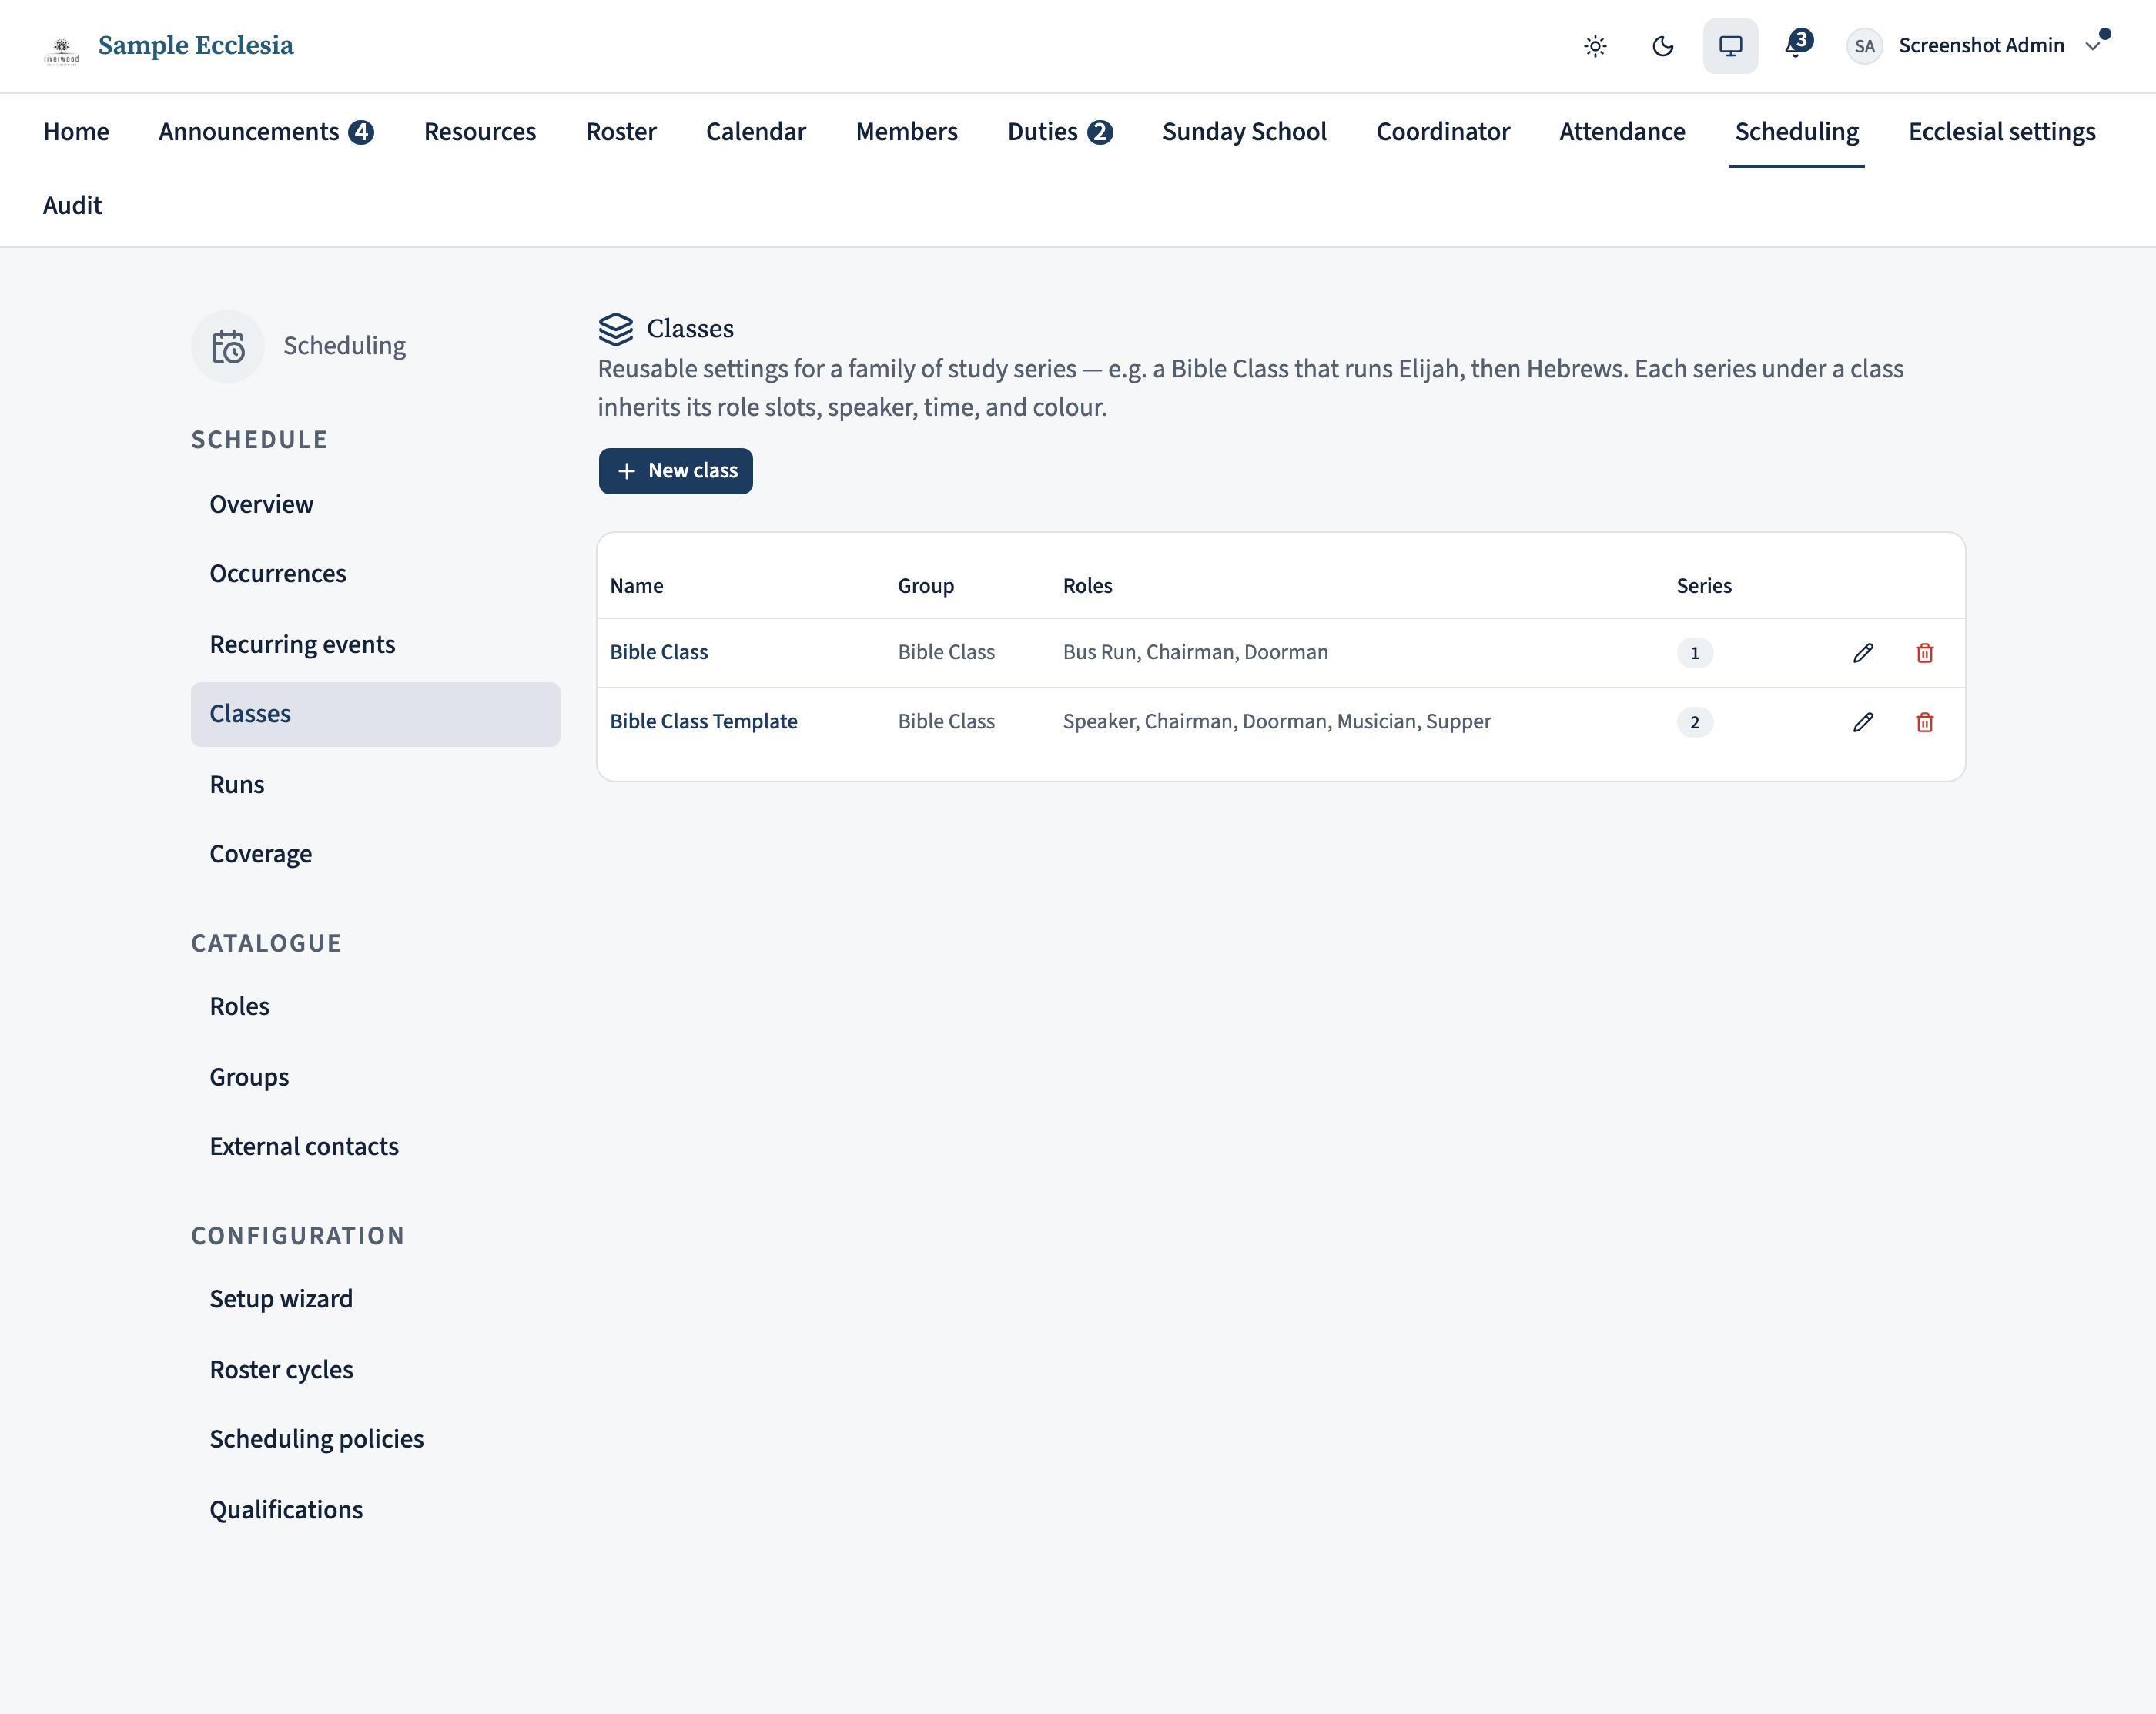Open Qualifications in the sidebar

click(375, 1510)
